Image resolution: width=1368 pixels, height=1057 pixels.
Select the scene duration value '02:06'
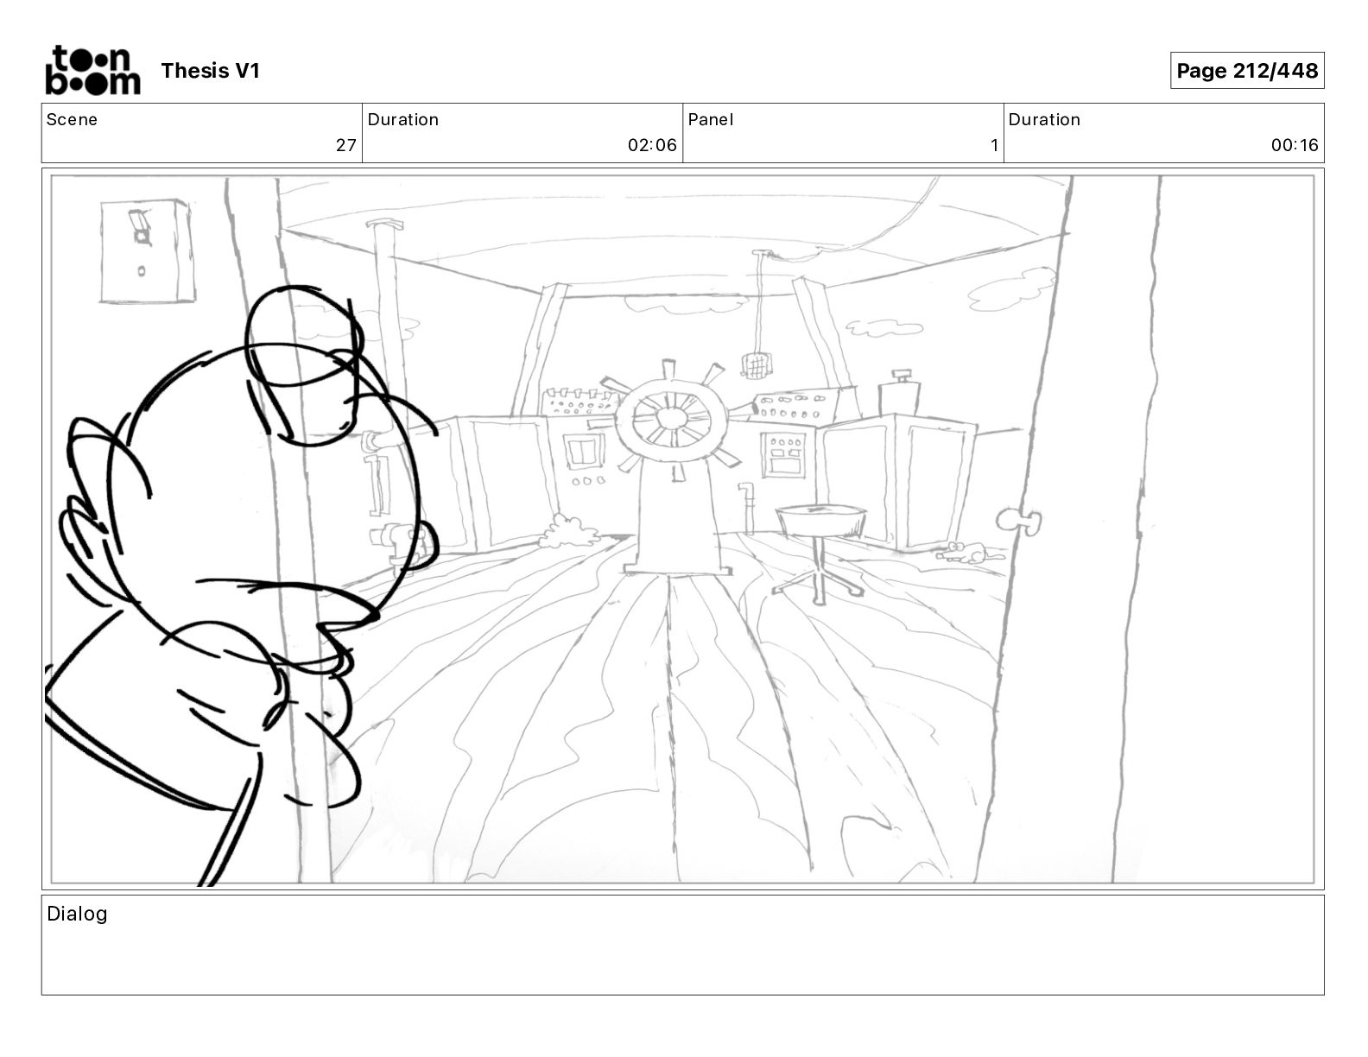tap(652, 145)
